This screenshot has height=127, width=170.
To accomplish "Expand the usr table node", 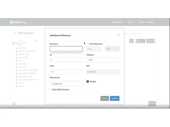I will click(17, 61).
